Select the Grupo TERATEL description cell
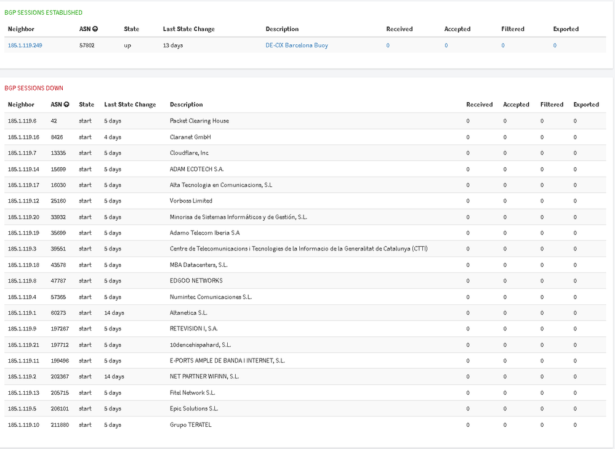This screenshot has width=615, height=449. click(x=190, y=425)
